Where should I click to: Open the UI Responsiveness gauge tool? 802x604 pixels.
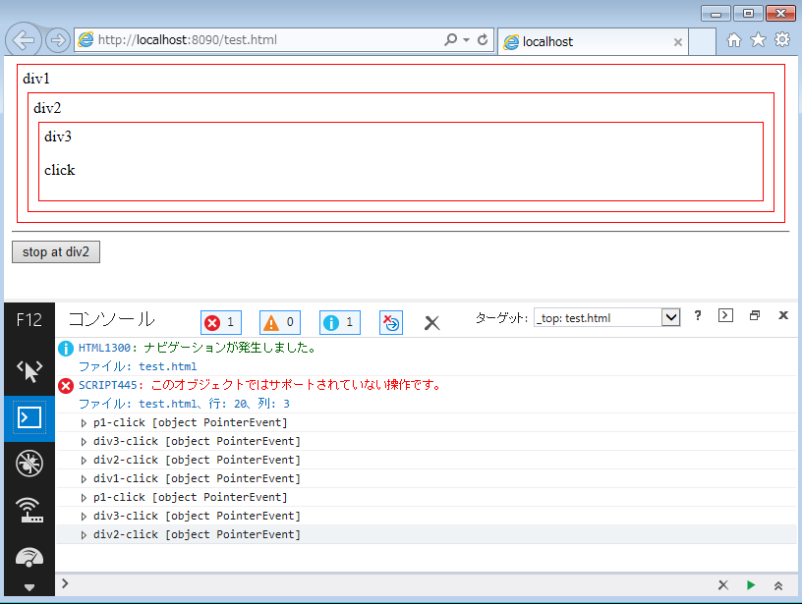(x=29, y=558)
